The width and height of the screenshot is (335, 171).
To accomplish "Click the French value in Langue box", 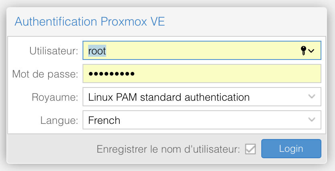I will point(104,120).
